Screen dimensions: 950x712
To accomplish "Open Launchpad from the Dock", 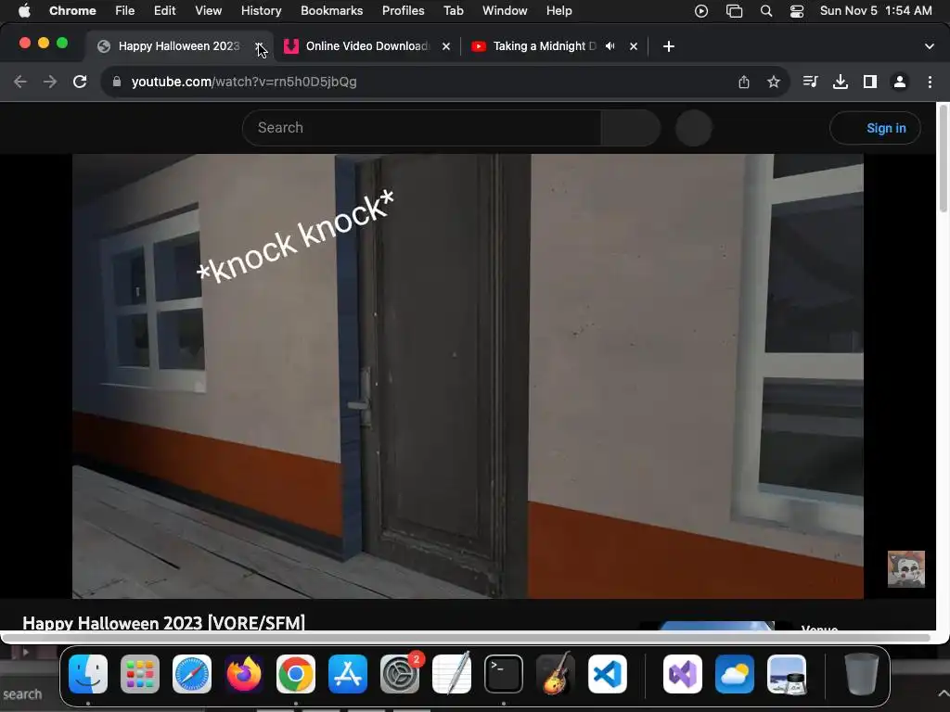I will [140, 674].
